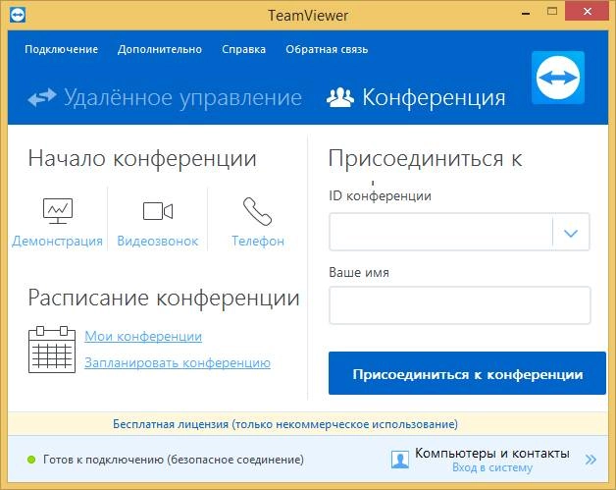Start a video call with the camera icon
616x490 pixels.
[x=158, y=211]
